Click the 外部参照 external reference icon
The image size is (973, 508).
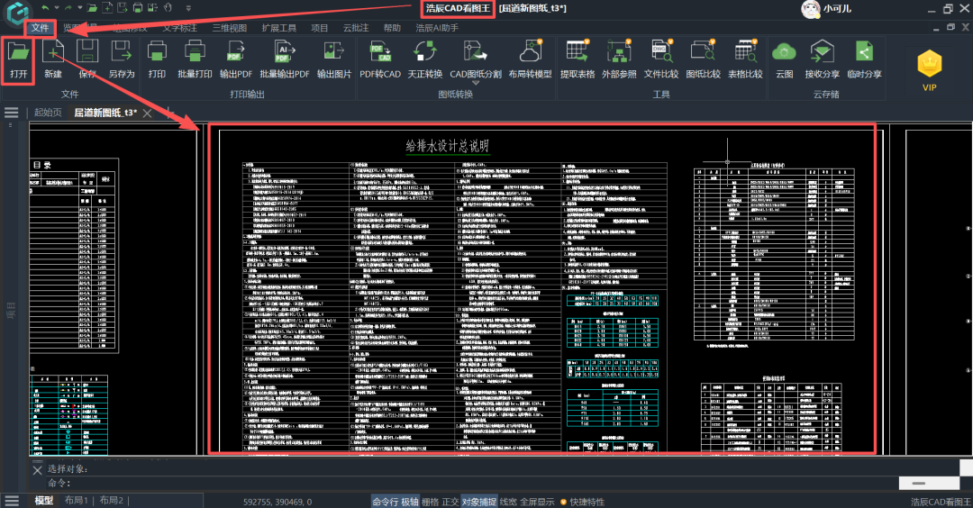[x=618, y=52]
